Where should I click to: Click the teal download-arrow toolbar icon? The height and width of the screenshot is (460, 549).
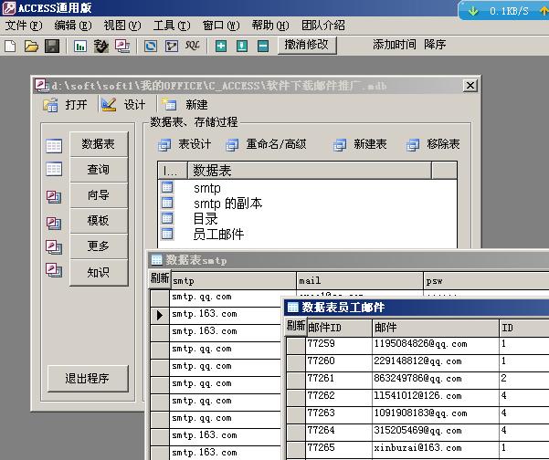point(242,46)
